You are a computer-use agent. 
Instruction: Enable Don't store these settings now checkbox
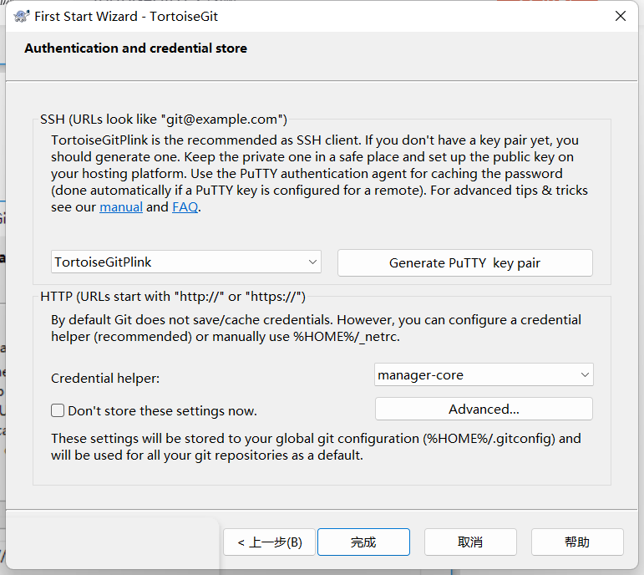pos(58,410)
